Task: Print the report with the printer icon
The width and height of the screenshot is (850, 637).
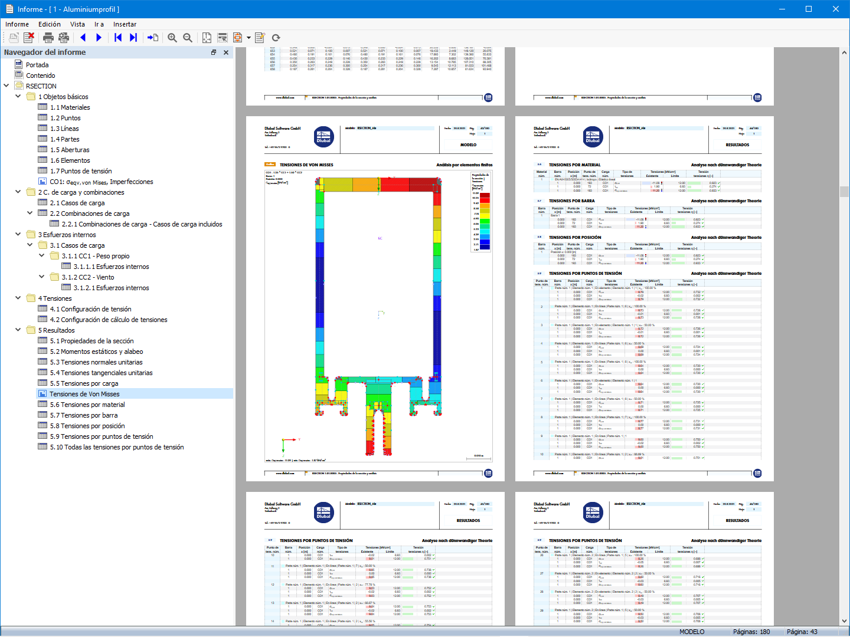Action: coord(48,38)
